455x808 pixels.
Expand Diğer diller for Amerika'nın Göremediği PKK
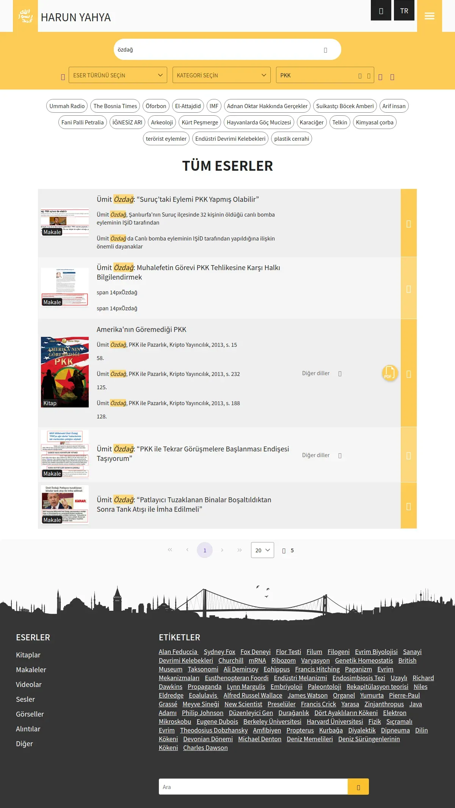[x=322, y=373]
